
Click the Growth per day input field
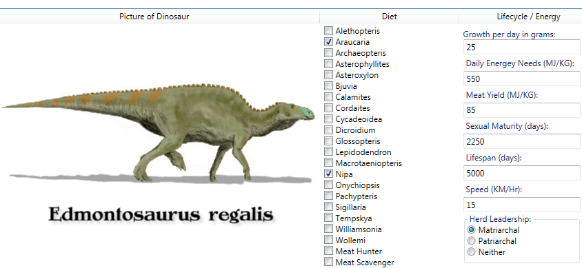pyautogui.click(x=522, y=47)
